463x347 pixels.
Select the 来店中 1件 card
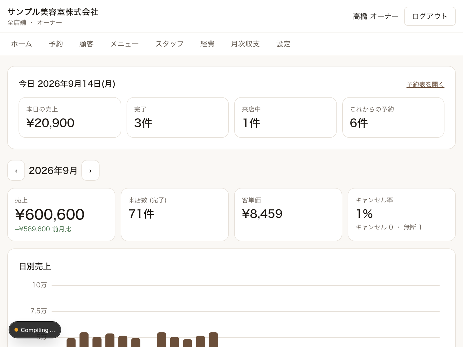(x=285, y=117)
